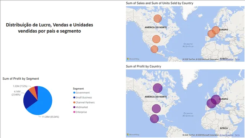This screenshot has height=138, width=245.
Task: Click Canada bubble on Sales and Units map
Action: pyautogui.click(x=157, y=19)
